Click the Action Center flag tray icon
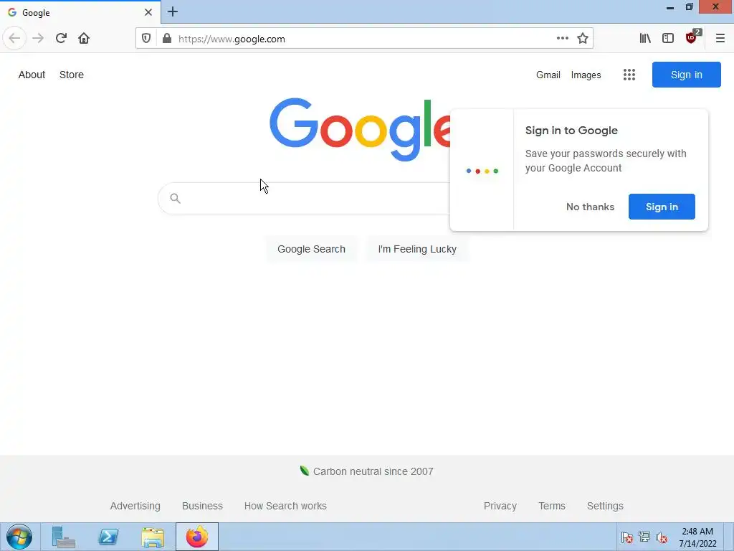Image resolution: width=734 pixels, height=551 pixels. tap(626, 537)
